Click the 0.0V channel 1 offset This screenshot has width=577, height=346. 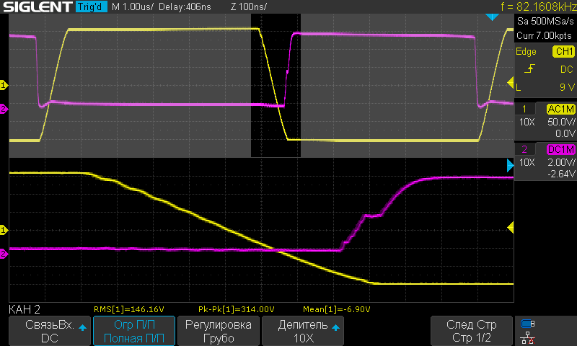click(x=565, y=133)
